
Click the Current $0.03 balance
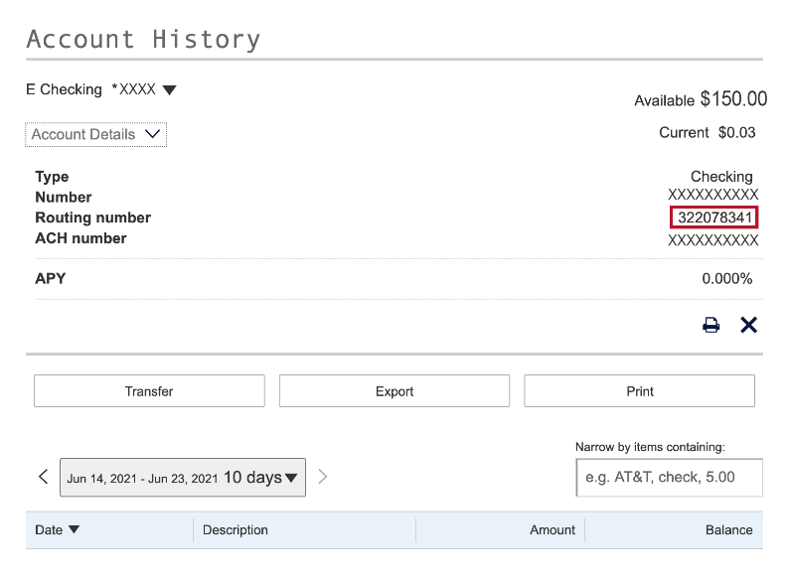(707, 132)
